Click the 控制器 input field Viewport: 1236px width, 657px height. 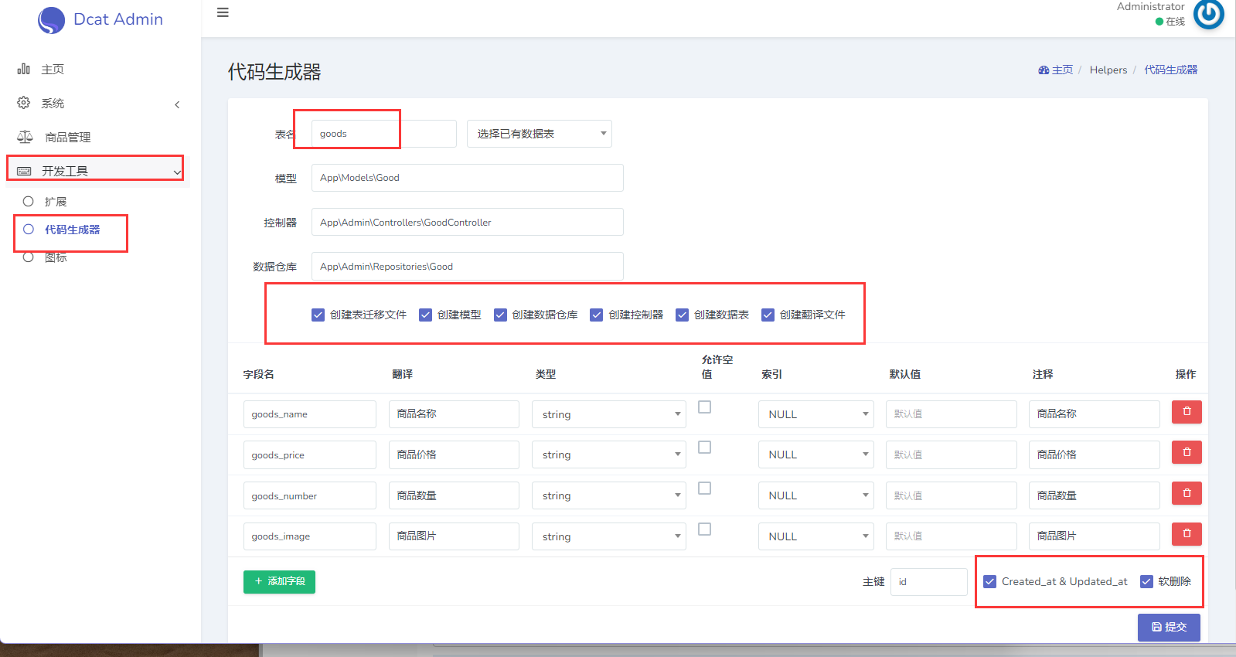coord(468,222)
